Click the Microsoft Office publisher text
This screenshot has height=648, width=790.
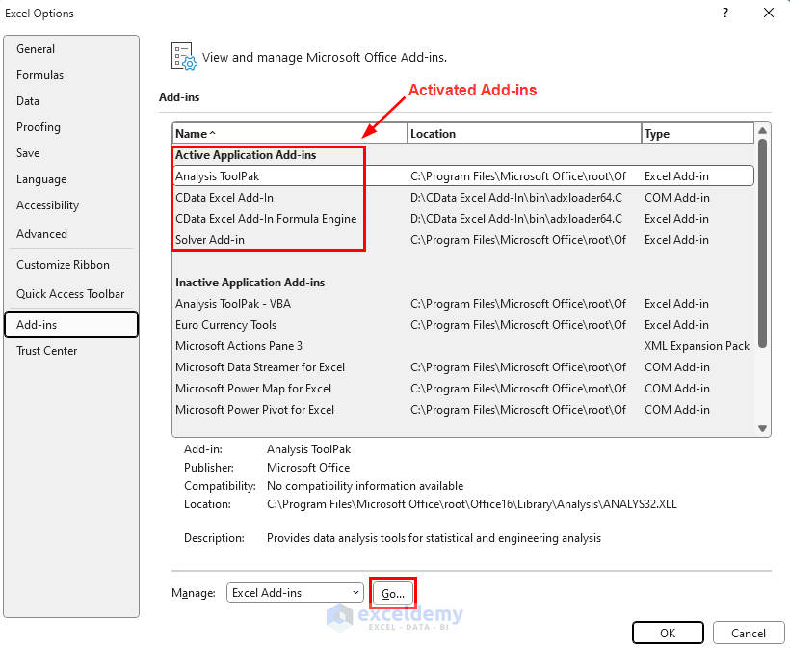tap(308, 468)
